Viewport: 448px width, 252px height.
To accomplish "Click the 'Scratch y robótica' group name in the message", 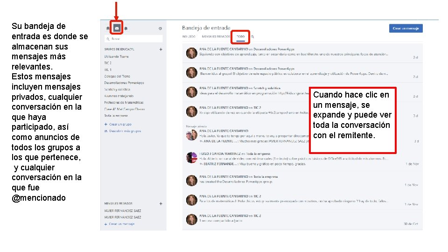I will click(x=267, y=88).
